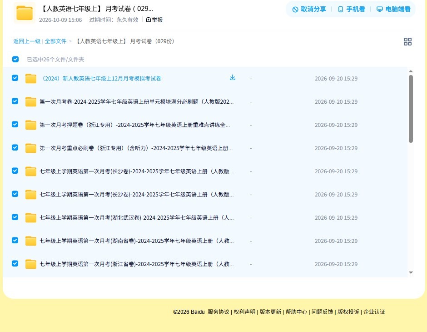Click 已选中26个文件/文件夹 label

point(55,60)
